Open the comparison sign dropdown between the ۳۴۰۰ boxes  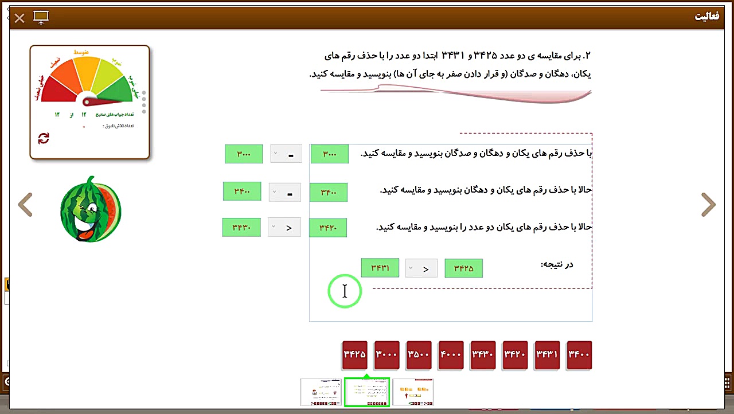click(x=286, y=192)
